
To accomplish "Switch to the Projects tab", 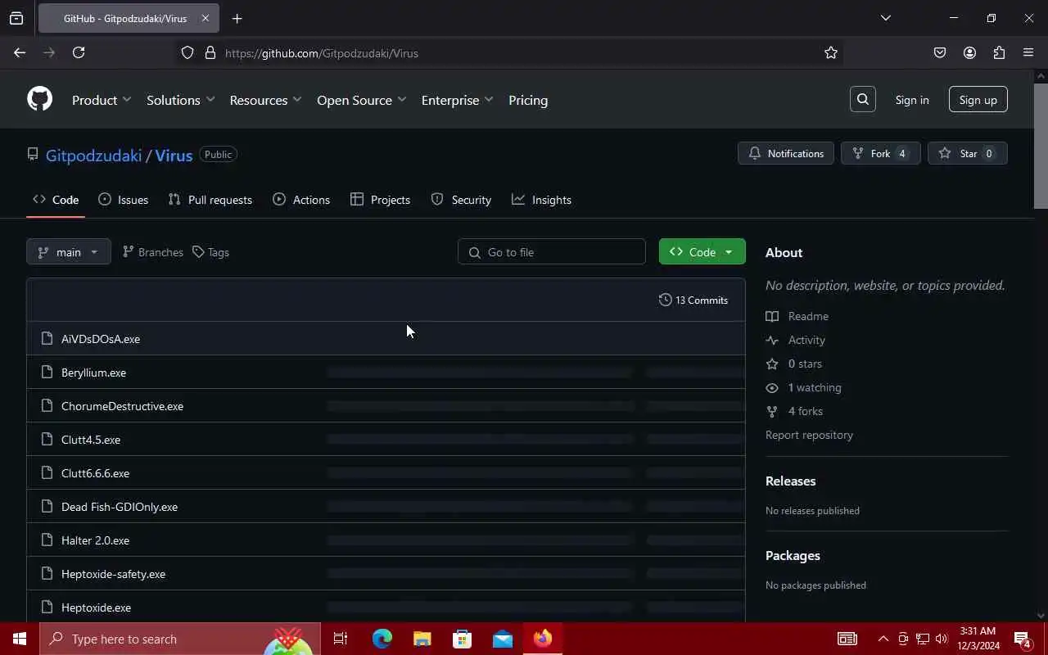I will point(380,200).
